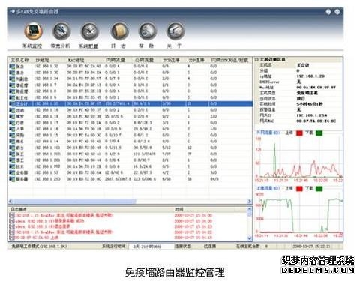Click host icon of 192.168.1.9 row
Image resolution: width=363 pixels, height=281 pixels.
12,97
